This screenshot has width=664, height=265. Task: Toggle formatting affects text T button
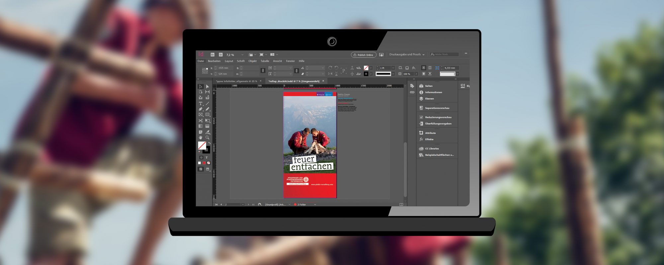(x=207, y=158)
